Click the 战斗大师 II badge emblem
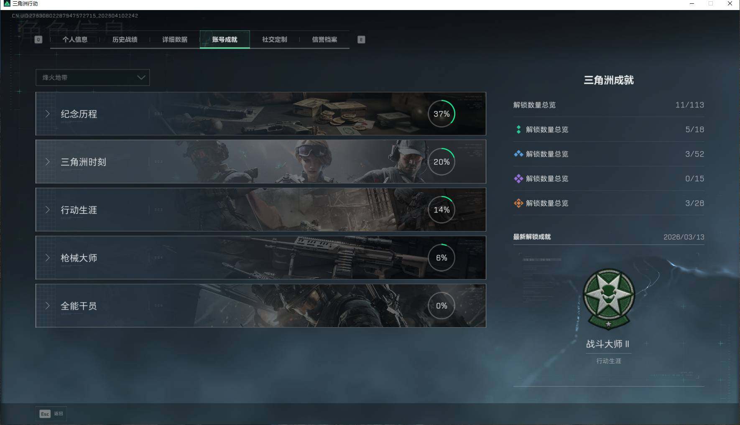740x425 pixels. [x=609, y=299]
